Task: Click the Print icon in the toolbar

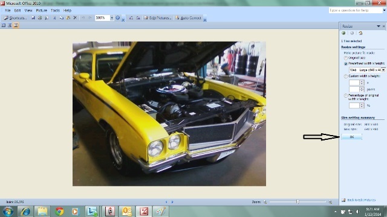Action: (40, 17)
